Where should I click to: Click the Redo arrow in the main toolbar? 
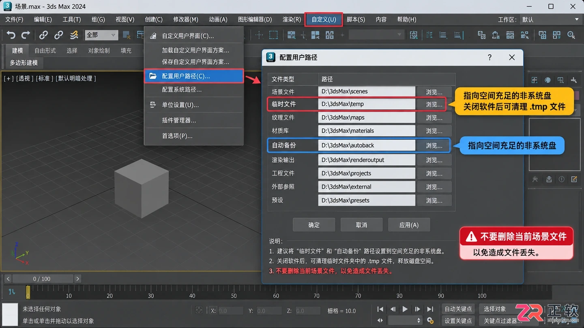click(x=26, y=35)
